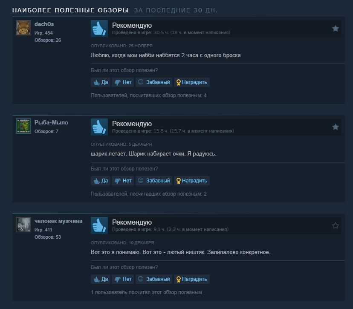Open dach0s boar avatar picture
This screenshot has width=353, height=309.
23,28
